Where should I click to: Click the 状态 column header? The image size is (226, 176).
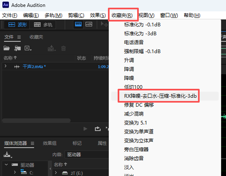[82, 58]
